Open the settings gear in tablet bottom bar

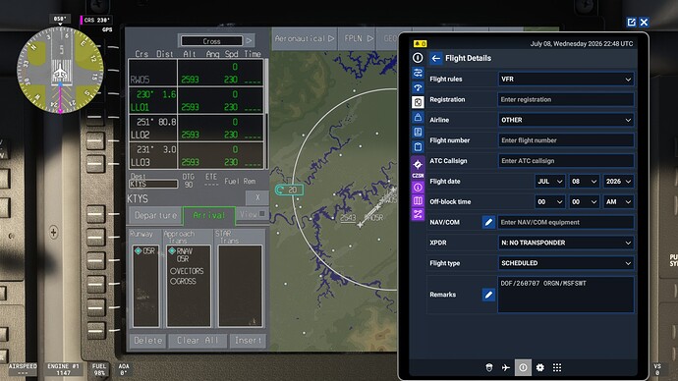(x=540, y=367)
